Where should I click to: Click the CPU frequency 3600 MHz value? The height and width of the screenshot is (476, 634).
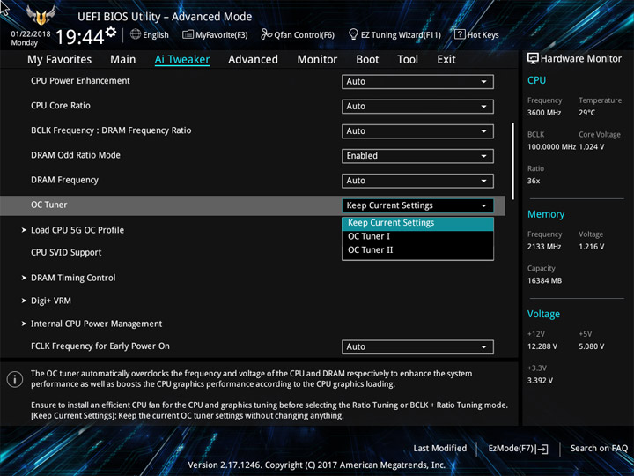[544, 113]
